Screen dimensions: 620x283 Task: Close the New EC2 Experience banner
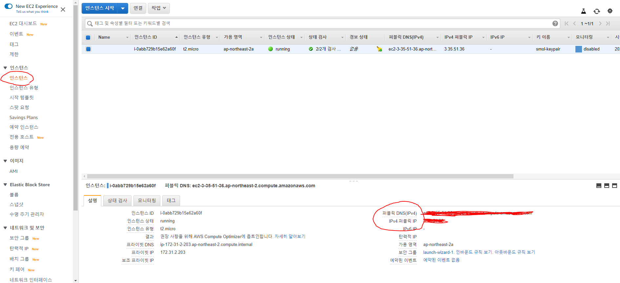(x=63, y=10)
